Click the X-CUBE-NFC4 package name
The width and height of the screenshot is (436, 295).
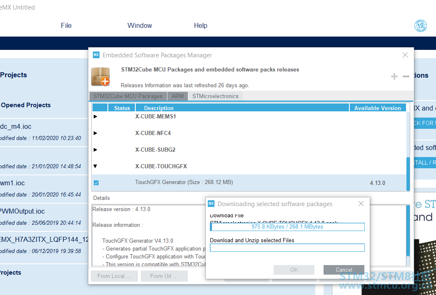coord(153,133)
